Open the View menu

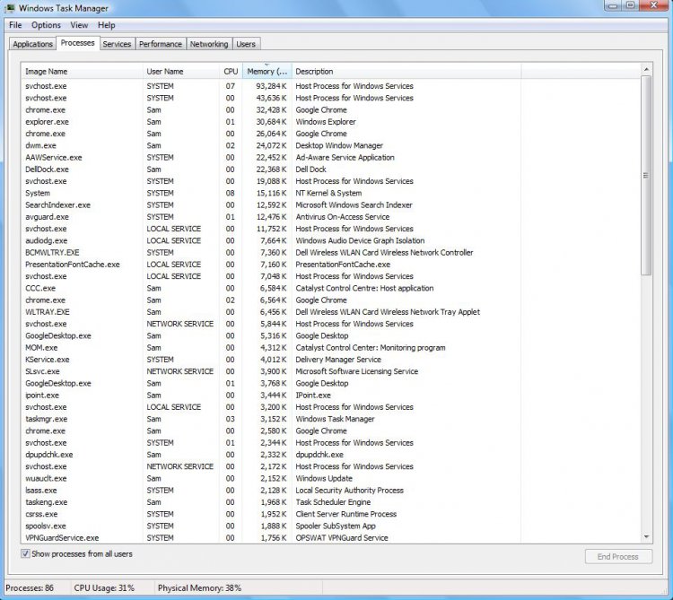tap(79, 25)
